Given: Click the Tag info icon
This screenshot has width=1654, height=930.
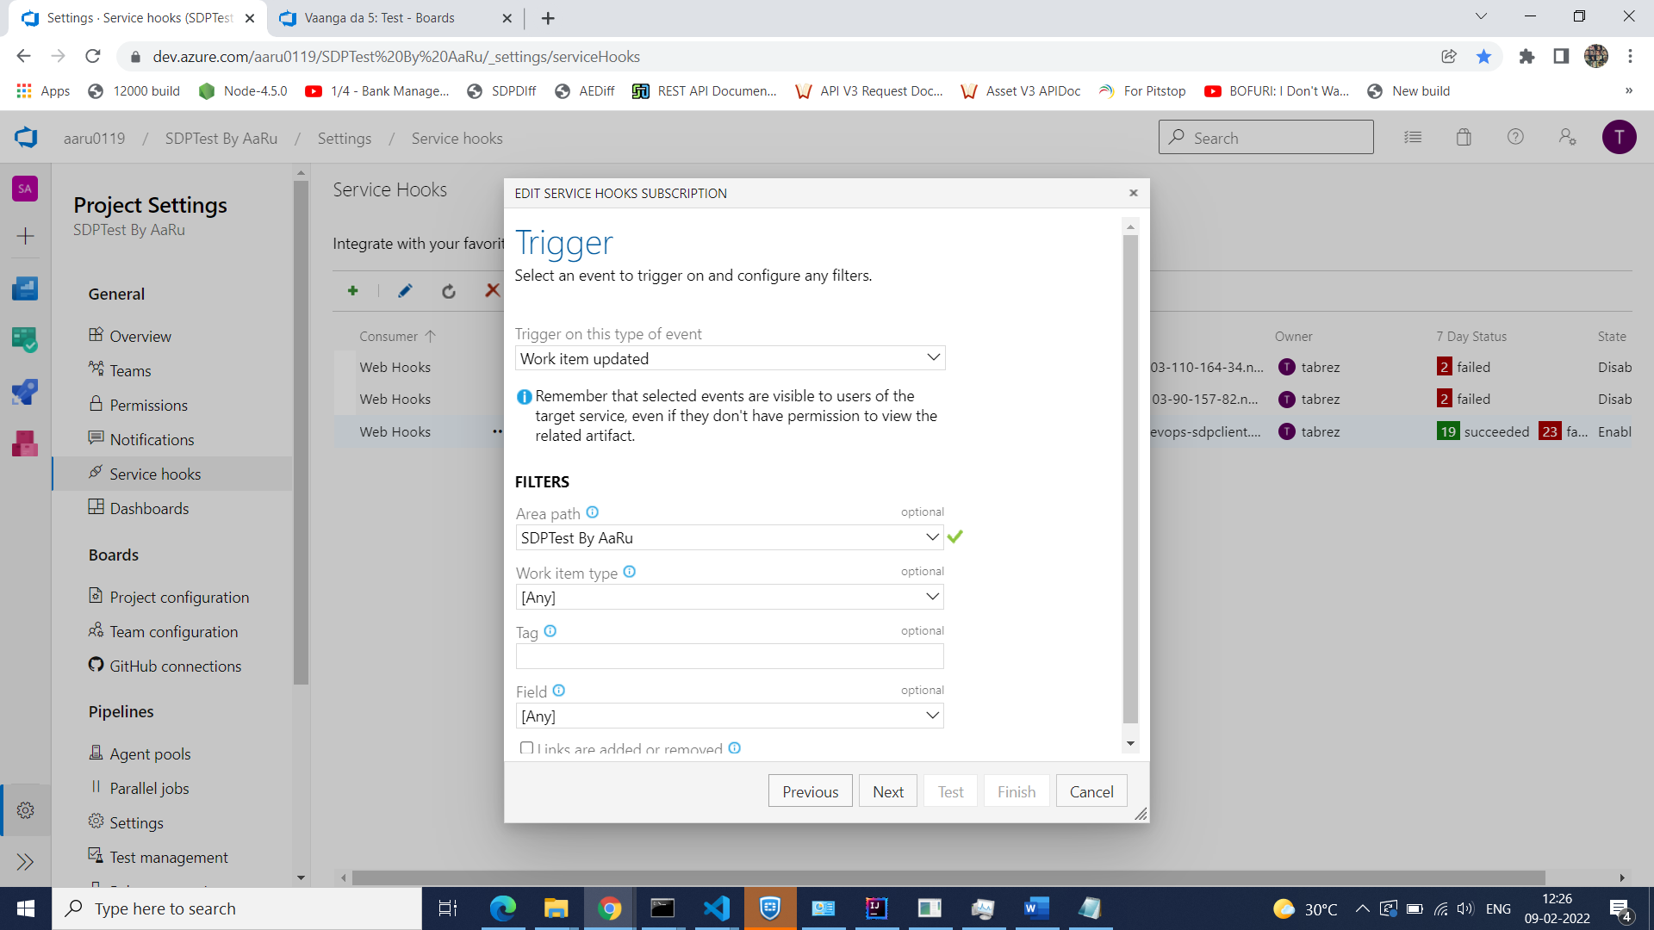Looking at the screenshot, I should (550, 631).
